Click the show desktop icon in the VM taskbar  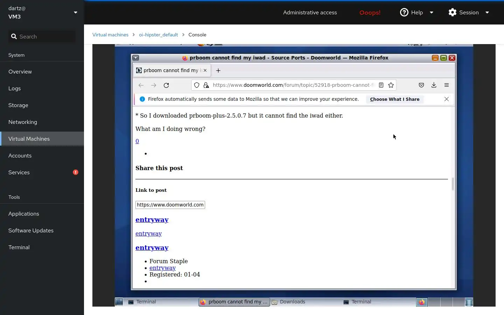[x=119, y=302]
